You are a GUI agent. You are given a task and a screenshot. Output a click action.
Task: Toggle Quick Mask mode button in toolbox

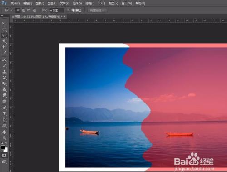point(4,155)
